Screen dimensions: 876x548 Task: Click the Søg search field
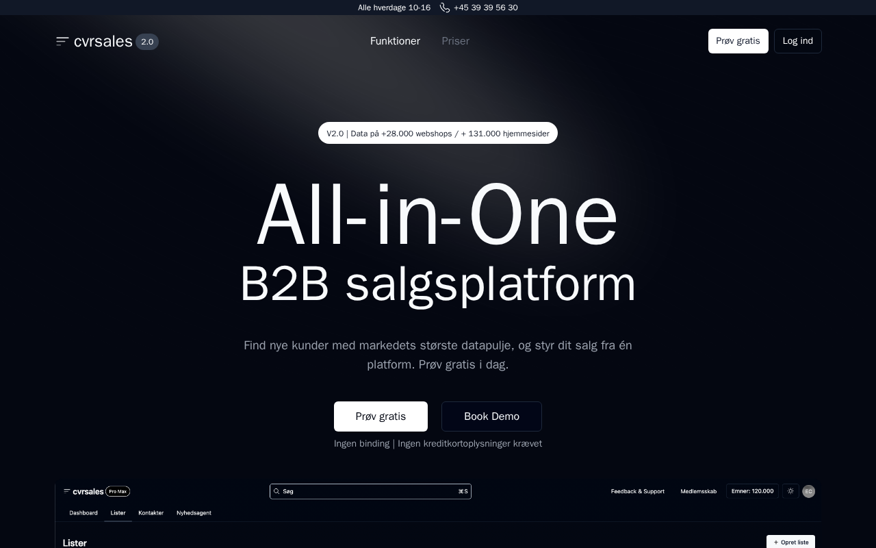(370, 491)
